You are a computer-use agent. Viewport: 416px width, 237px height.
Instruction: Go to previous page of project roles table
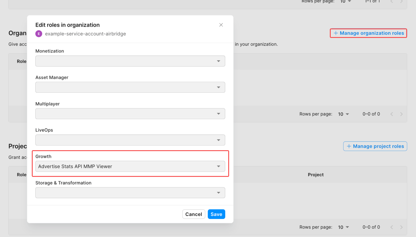[392, 227]
